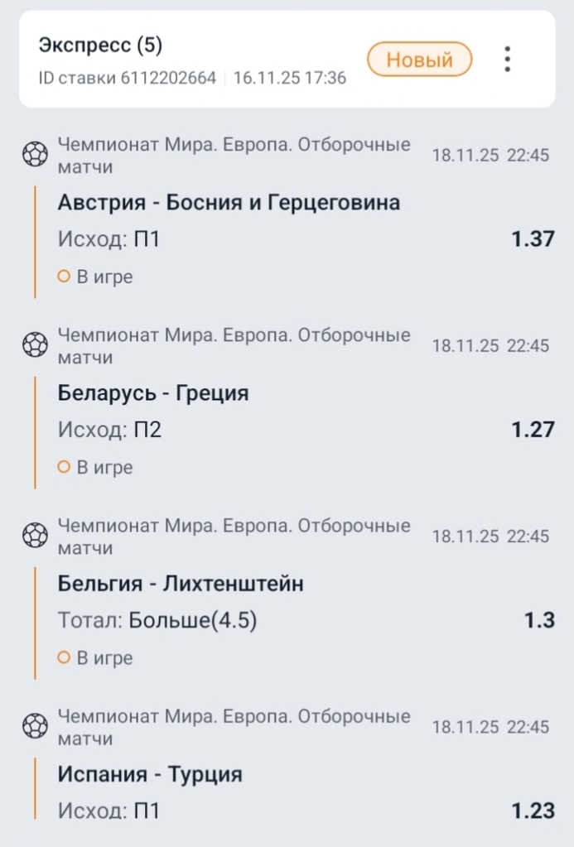Click soccer ball icon beside Belarus match

(x=35, y=344)
